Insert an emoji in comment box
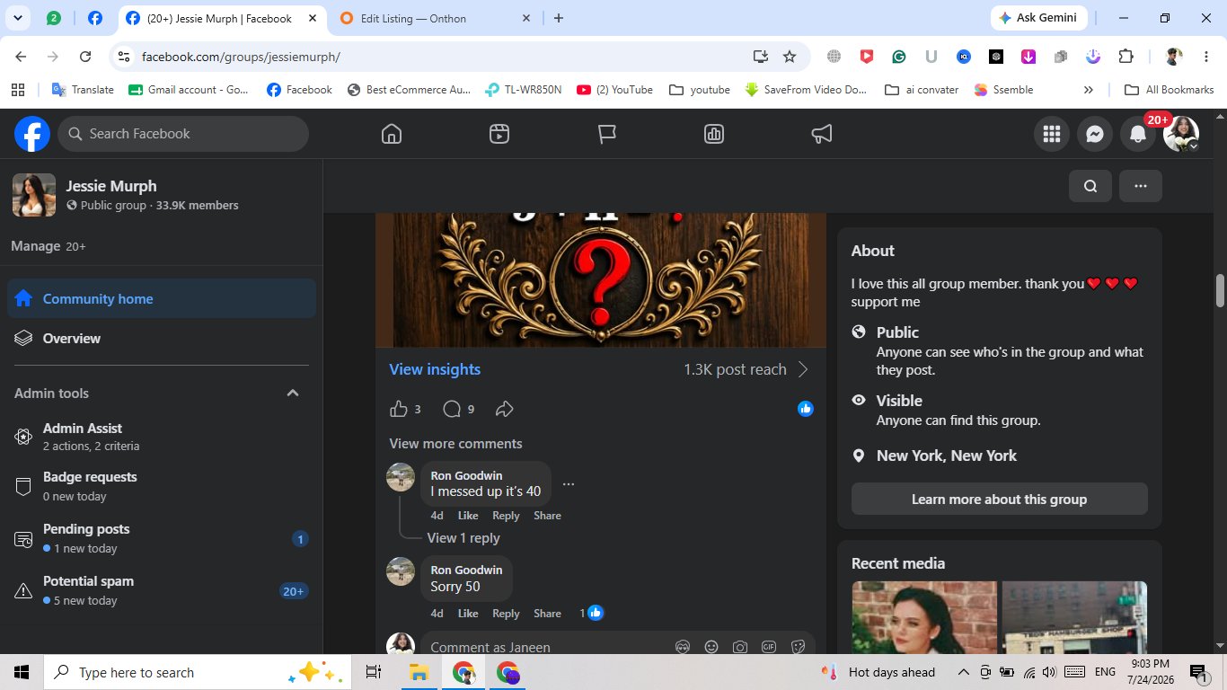1227x690 pixels. (711, 647)
